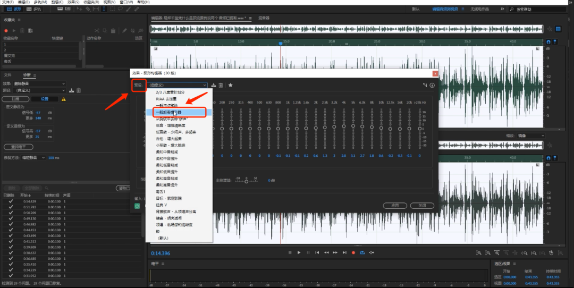Image resolution: width=574 pixels, height=288 pixels.
Task: Uncheck the 0:49.130 row checkmark
Action: pos(11,218)
